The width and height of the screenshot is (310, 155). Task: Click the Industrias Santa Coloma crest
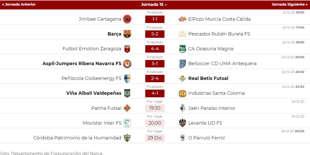click(182, 93)
